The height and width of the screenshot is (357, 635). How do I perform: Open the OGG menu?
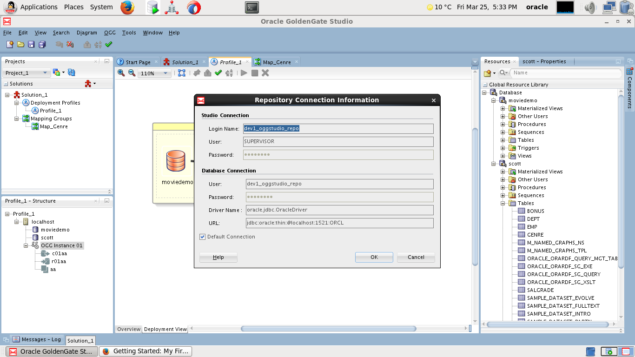pos(110,33)
